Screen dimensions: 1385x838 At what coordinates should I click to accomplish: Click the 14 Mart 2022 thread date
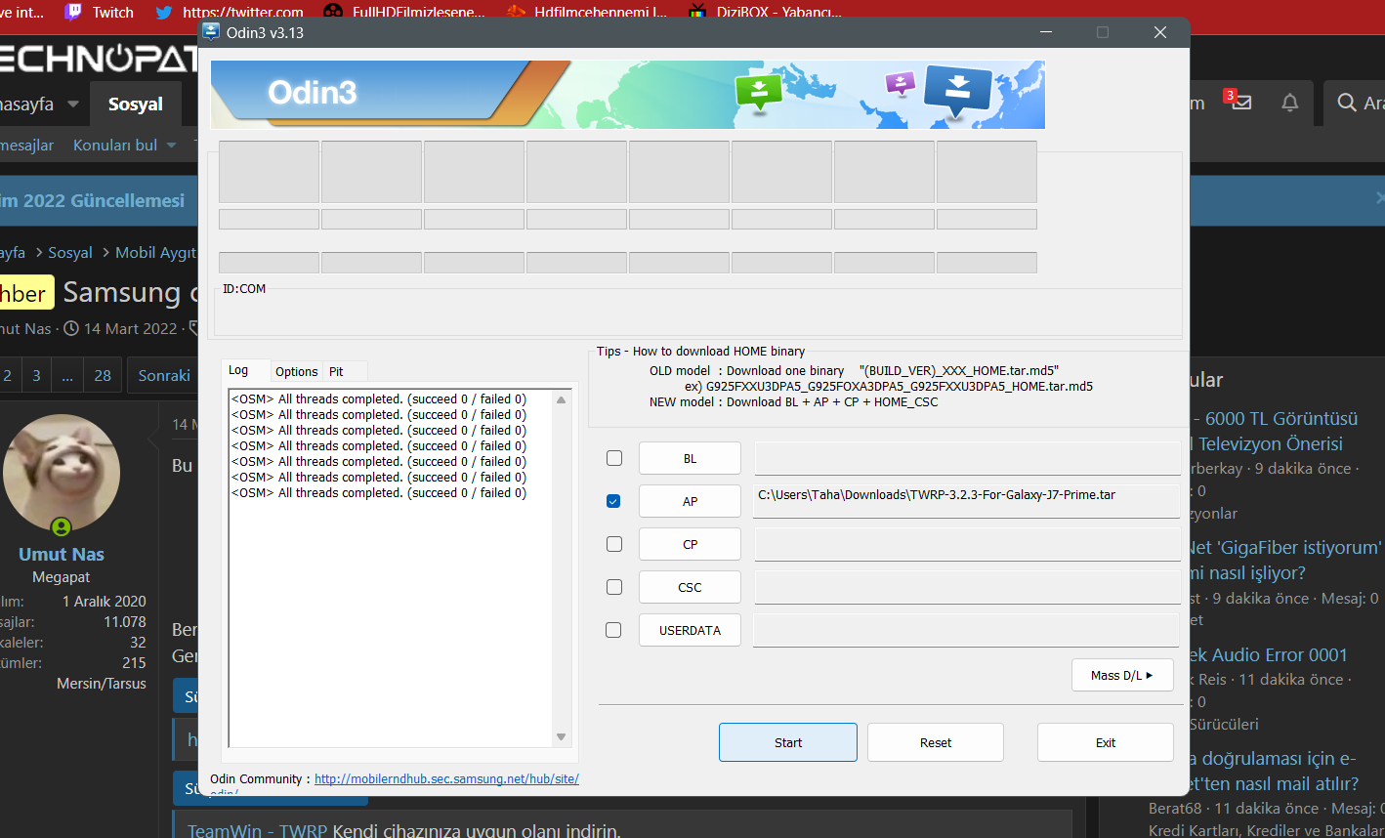click(x=131, y=328)
